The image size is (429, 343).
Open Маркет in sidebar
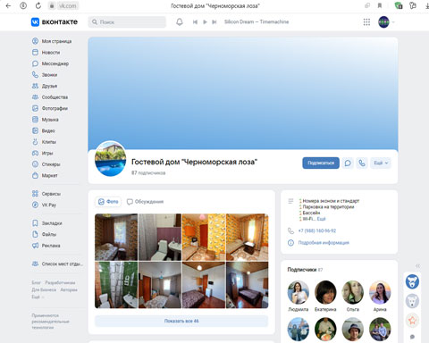click(x=45, y=176)
